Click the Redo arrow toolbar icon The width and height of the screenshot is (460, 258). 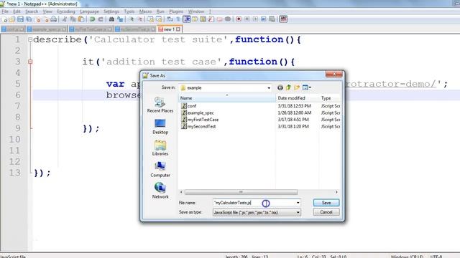[101, 19]
